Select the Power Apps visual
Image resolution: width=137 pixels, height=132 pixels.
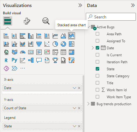click(x=6, y=68)
